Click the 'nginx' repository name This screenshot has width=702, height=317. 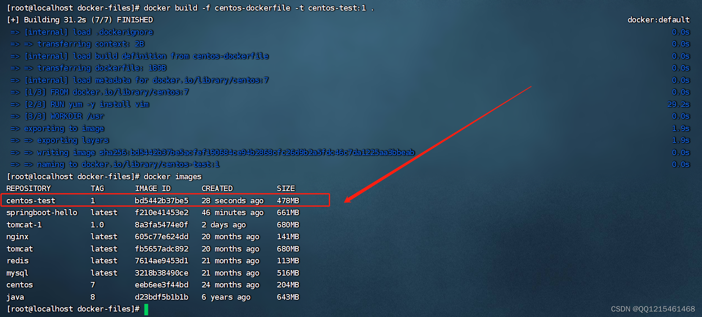(x=18, y=237)
